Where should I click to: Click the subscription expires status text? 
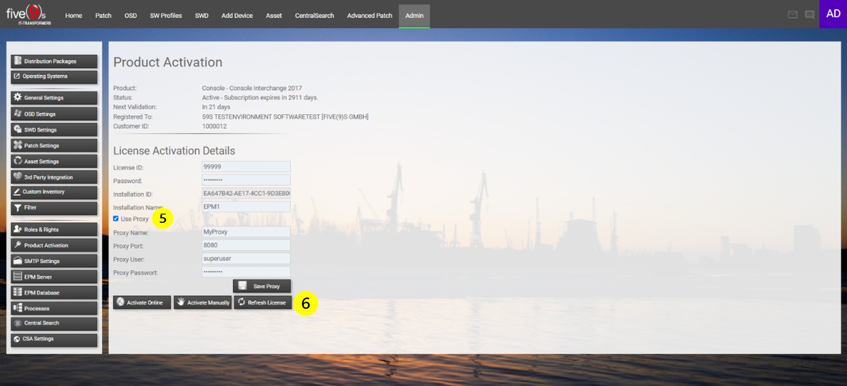point(260,97)
